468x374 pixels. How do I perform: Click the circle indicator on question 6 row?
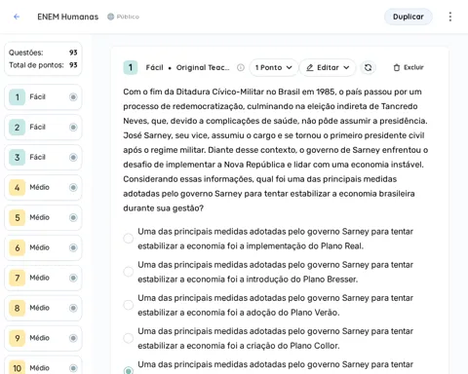pyautogui.click(x=73, y=247)
